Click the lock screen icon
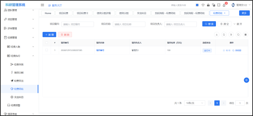Screen dimensions: 253x116 208,5
